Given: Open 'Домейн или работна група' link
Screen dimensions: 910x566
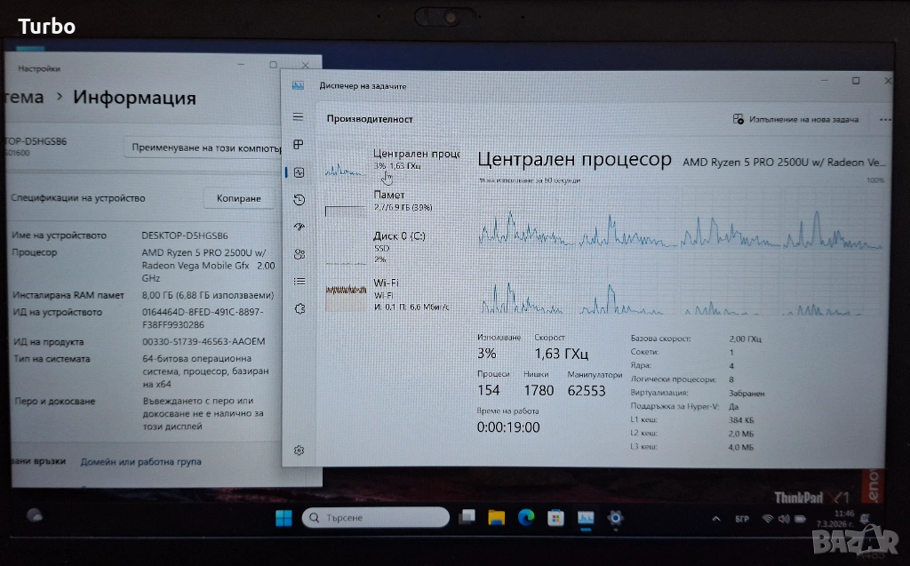Looking at the screenshot, I should 140,462.
